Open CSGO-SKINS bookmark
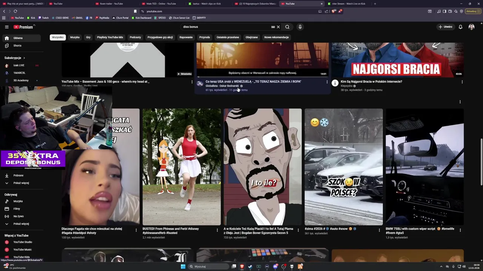Screen dimensions: 483x271 (60, 18)
